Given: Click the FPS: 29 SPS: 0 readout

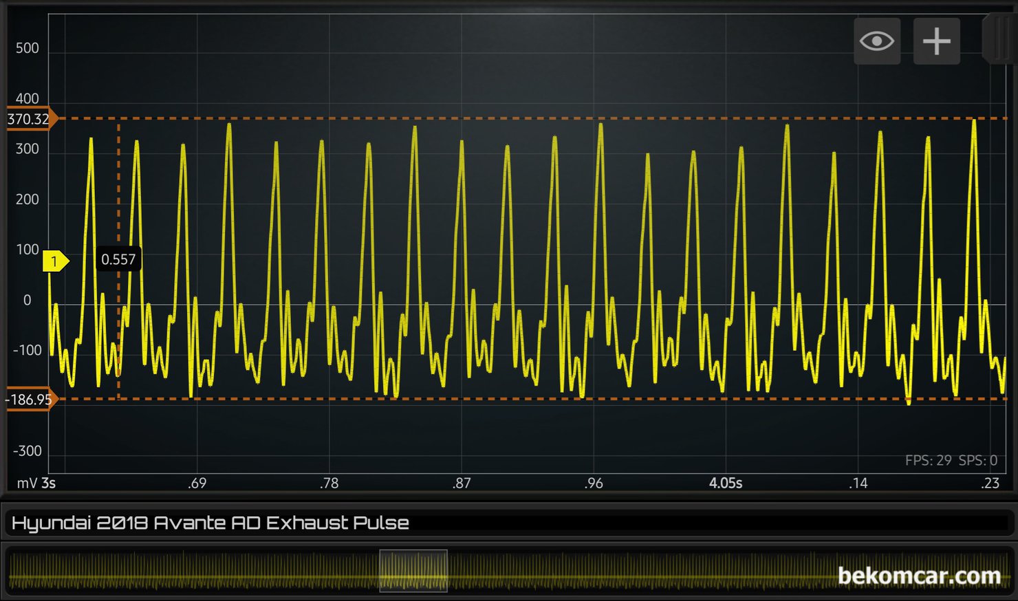Looking at the screenshot, I should pos(951,461).
